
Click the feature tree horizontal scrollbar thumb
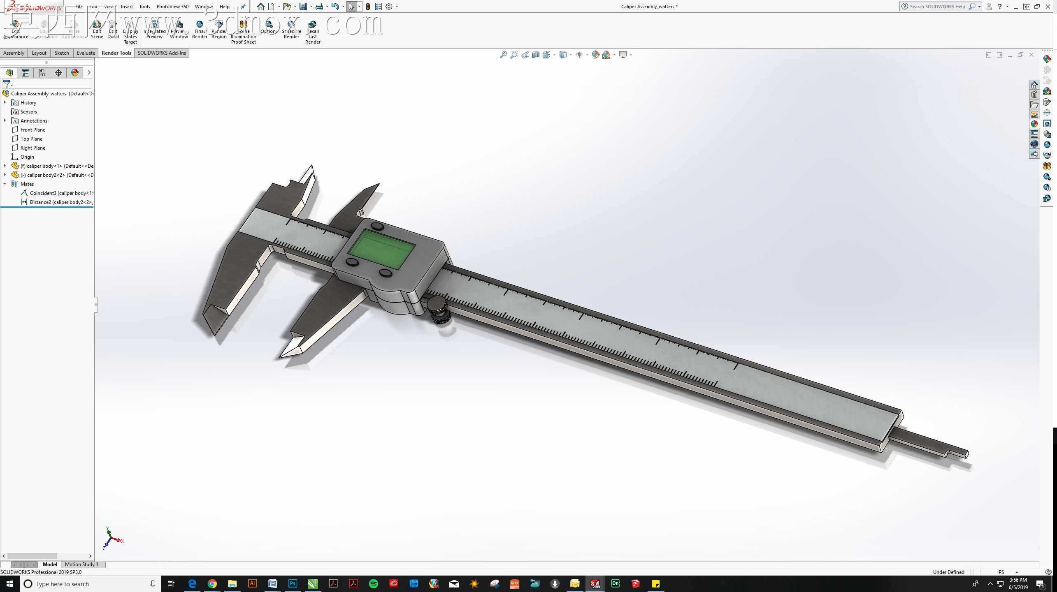click(x=32, y=556)
